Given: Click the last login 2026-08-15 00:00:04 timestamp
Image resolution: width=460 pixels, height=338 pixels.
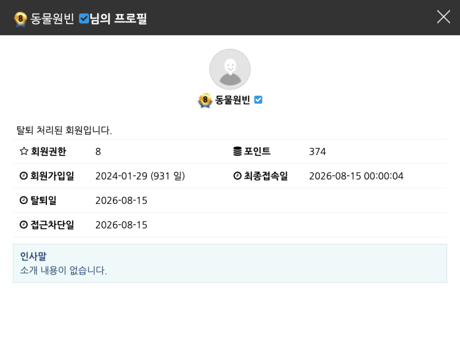Looking at the screenshot, I should coord(356,176).
